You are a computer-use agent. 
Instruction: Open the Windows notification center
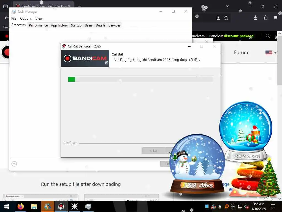click(x=273, y=206)
